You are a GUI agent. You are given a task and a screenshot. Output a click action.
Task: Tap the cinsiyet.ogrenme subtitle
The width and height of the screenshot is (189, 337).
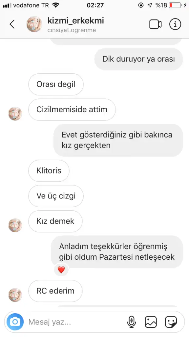[72, 30]
